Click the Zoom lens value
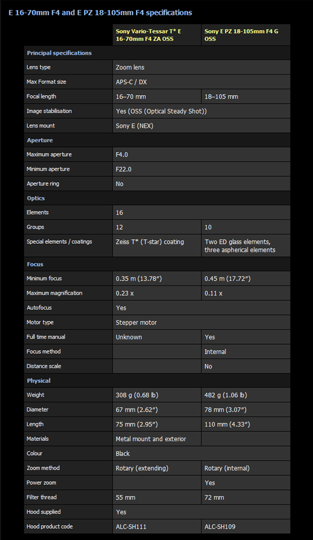 pyautogui.click(x=130, y=67)
